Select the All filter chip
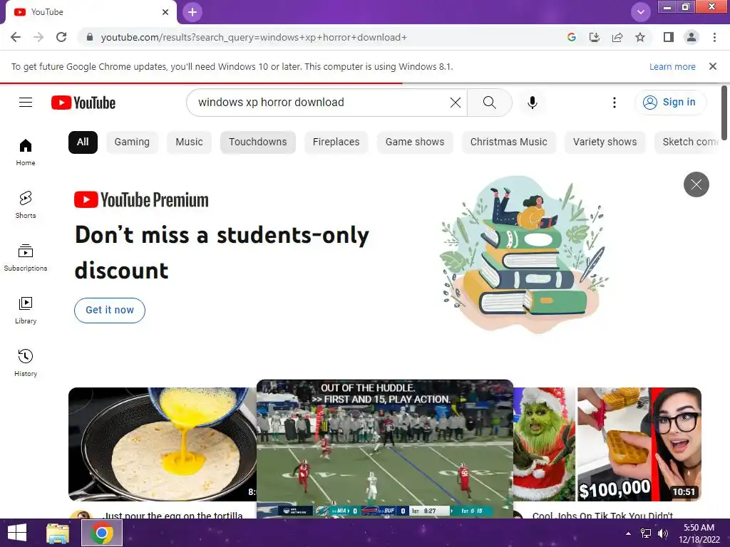 coord(83,142)
